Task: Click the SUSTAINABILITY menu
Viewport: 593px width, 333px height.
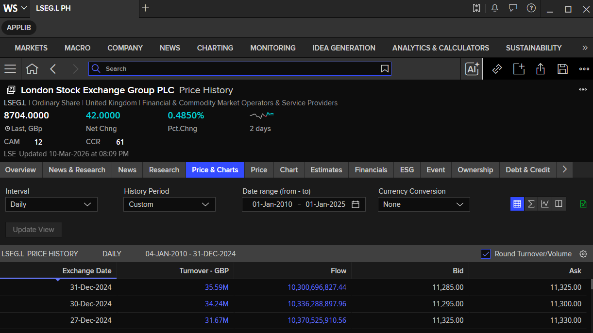Action: [x=534, y=48]
